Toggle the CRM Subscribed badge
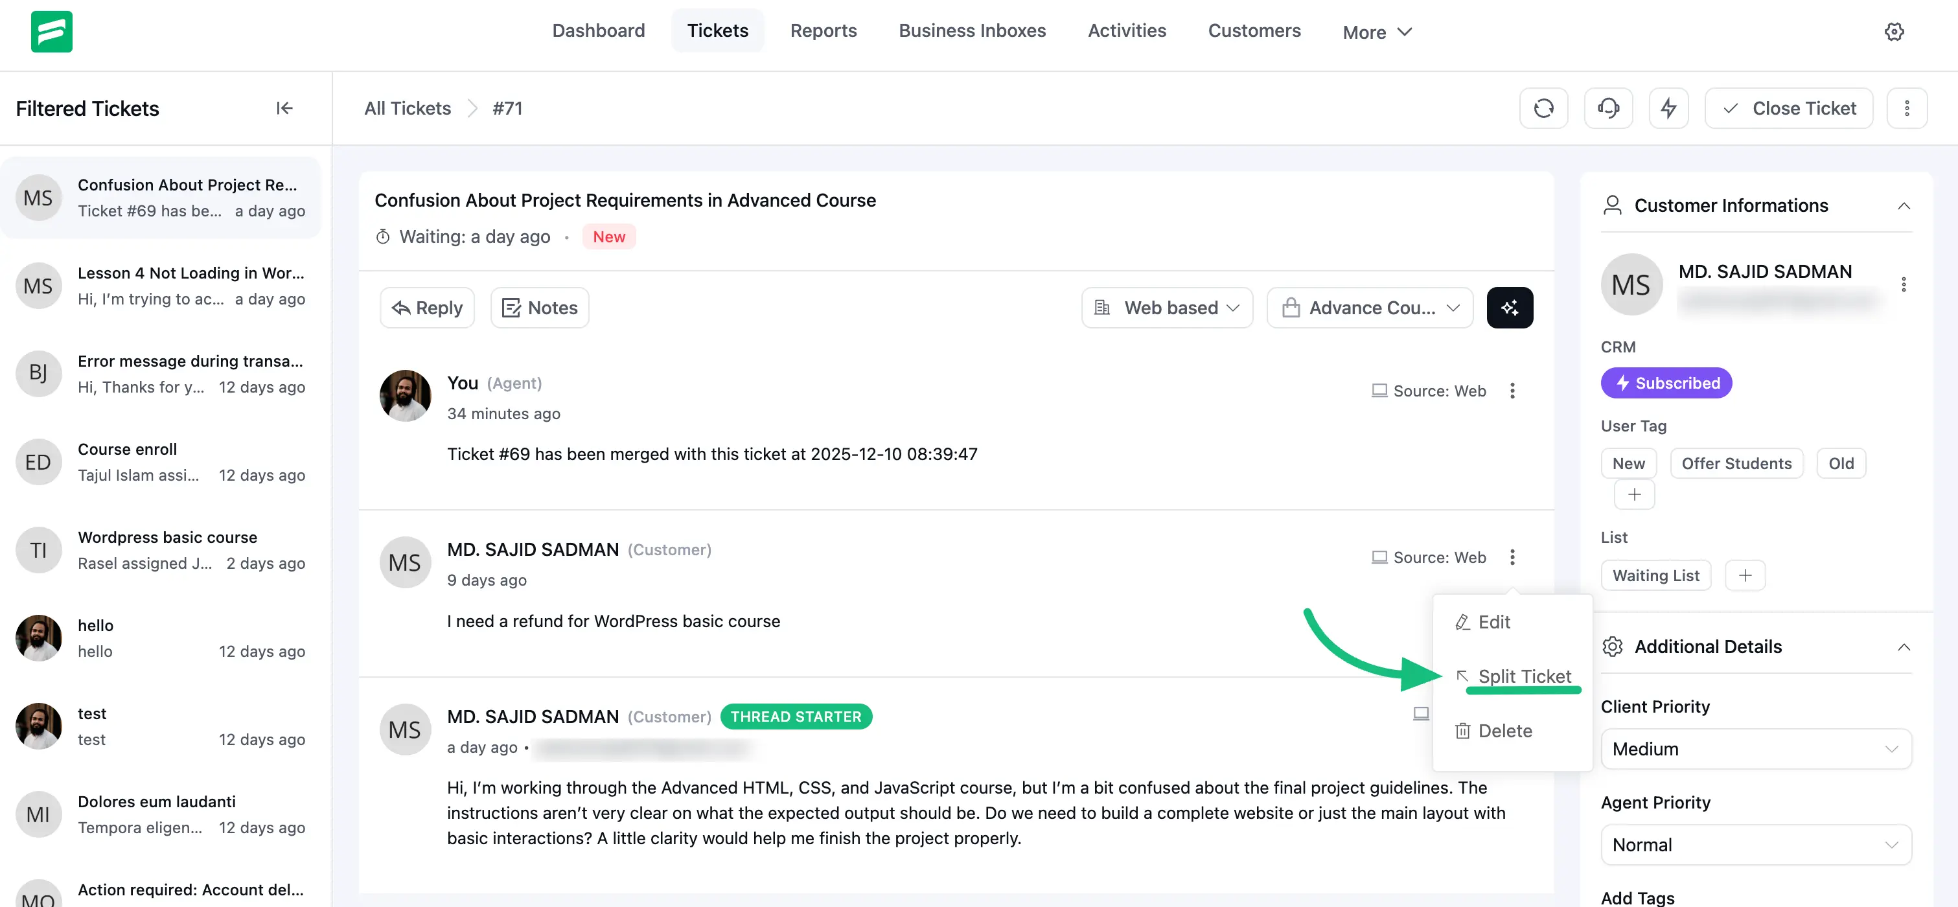The height and width of the screenshot is (907, 1958). pyautogui.click(x=1666, y=382)
